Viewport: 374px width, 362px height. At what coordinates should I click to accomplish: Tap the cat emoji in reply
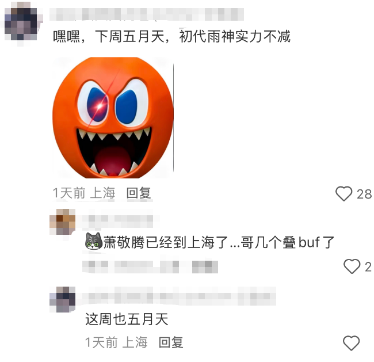[94, 241]
